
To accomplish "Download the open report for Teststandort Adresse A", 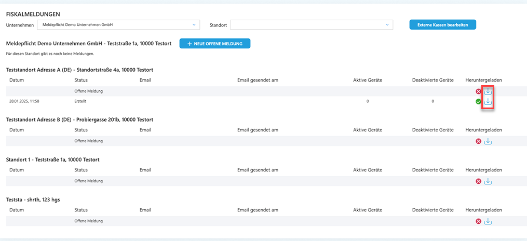I will coord(488,91).
